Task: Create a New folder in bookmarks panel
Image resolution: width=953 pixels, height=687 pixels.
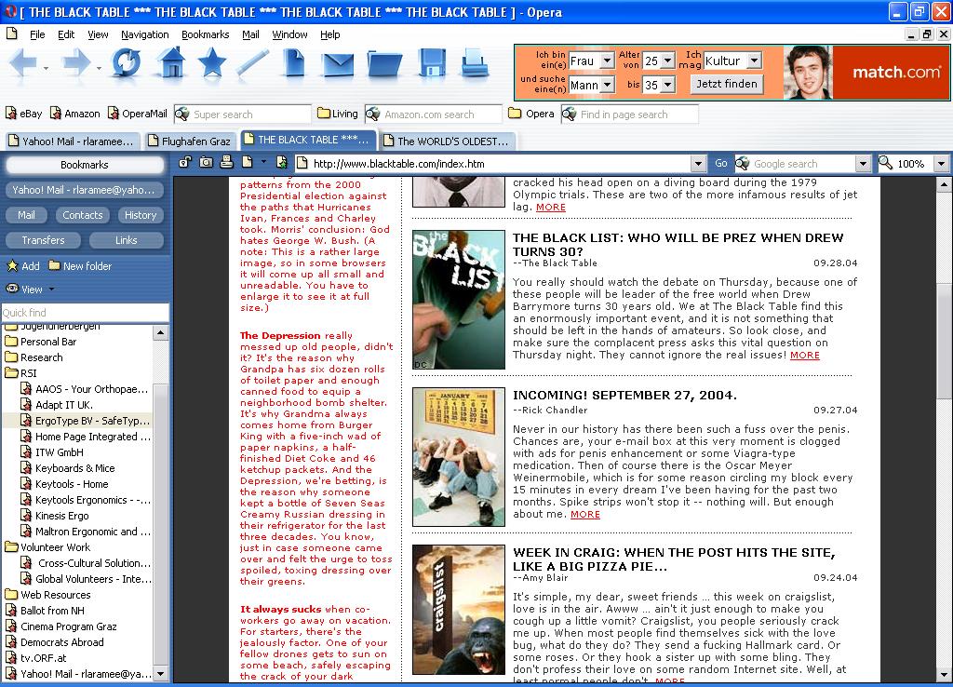Action: point(80,265)
